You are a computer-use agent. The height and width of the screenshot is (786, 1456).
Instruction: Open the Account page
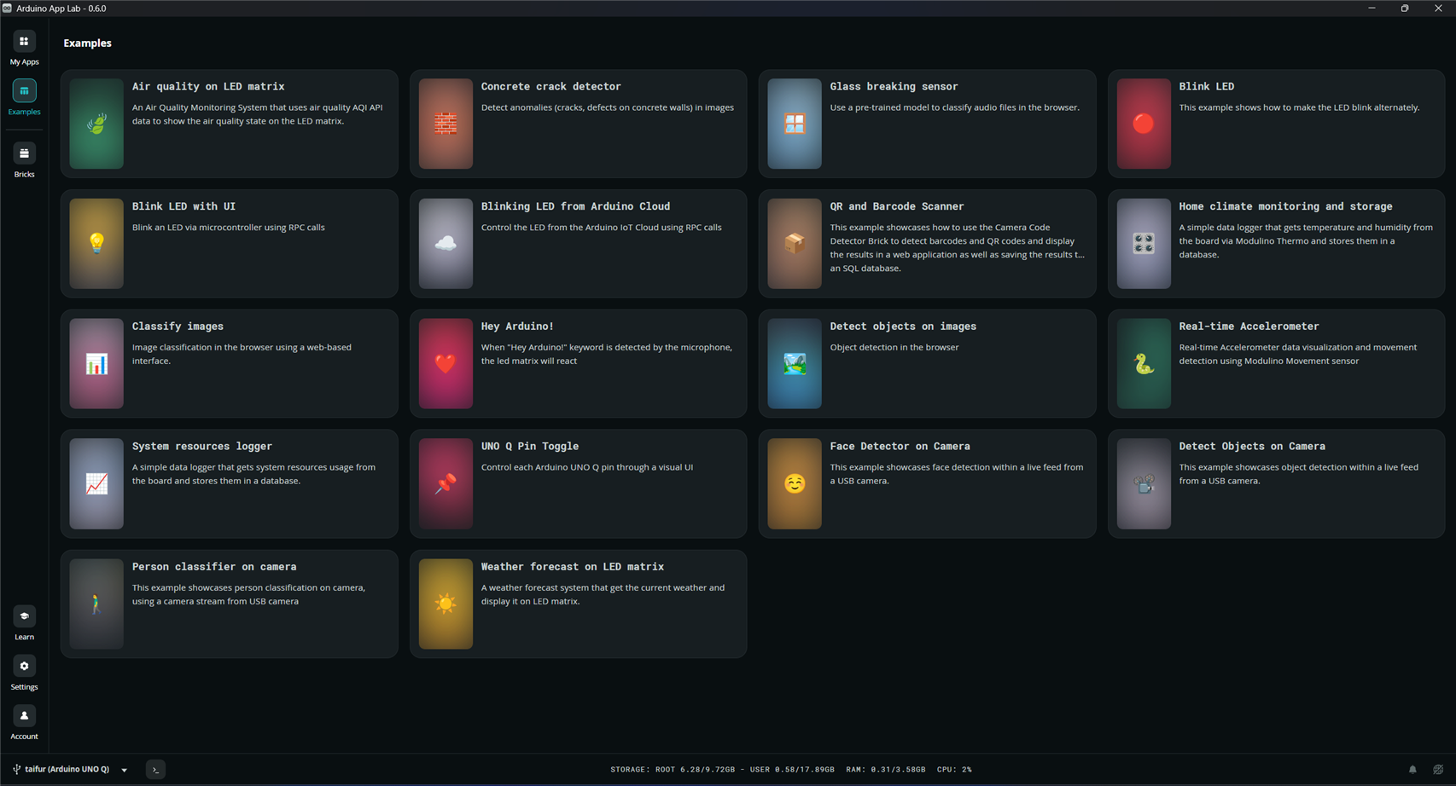tap(24, 723)
